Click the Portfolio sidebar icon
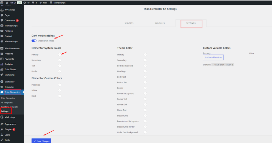The width and height of the screenshot is (272, 143). 2,31
